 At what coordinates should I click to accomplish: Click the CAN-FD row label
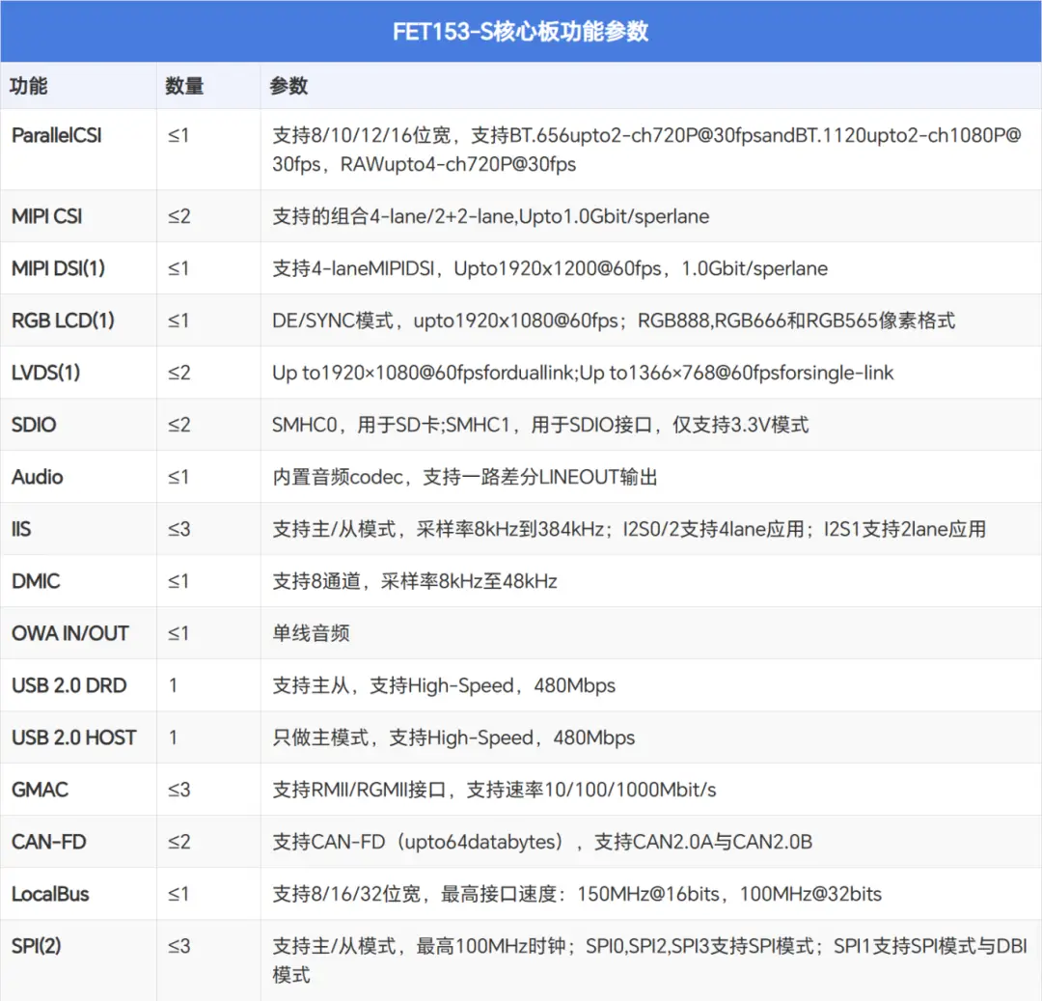click(x=44, y=842)
